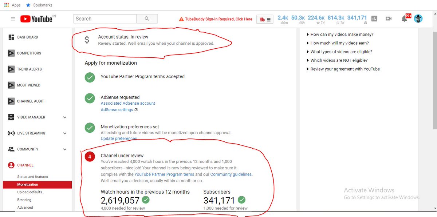This screenshot has width=437, height=217.
Task: Click the 2,619,057 watch hours value
Action: coord(120,200)
